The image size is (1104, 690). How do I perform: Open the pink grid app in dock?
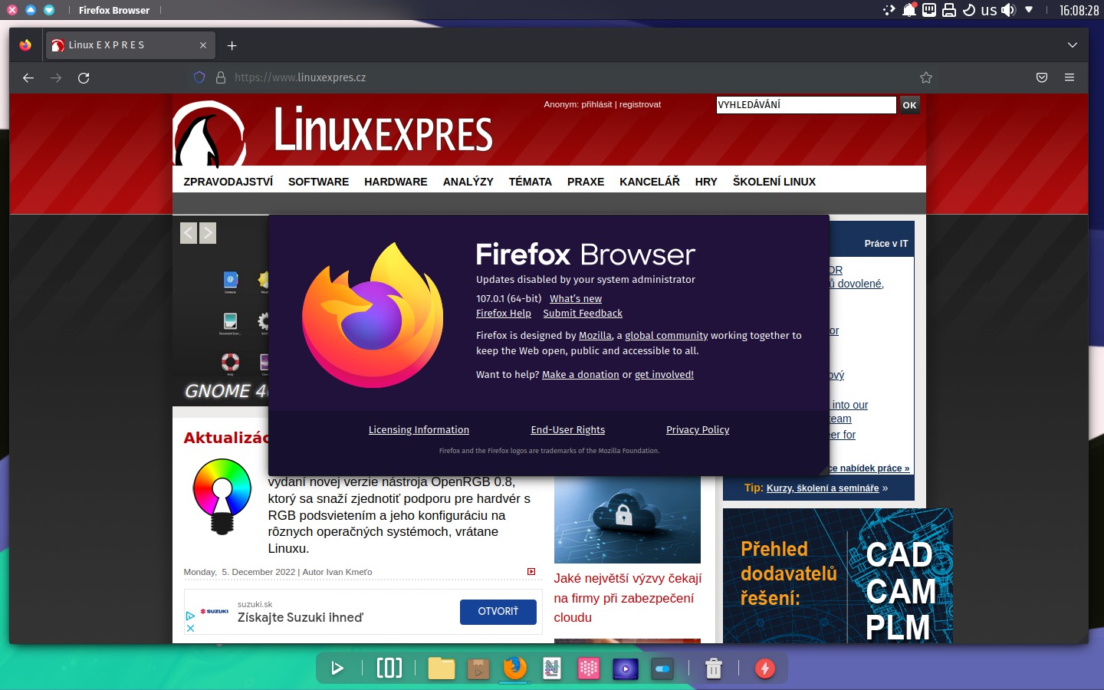(589, 669)
